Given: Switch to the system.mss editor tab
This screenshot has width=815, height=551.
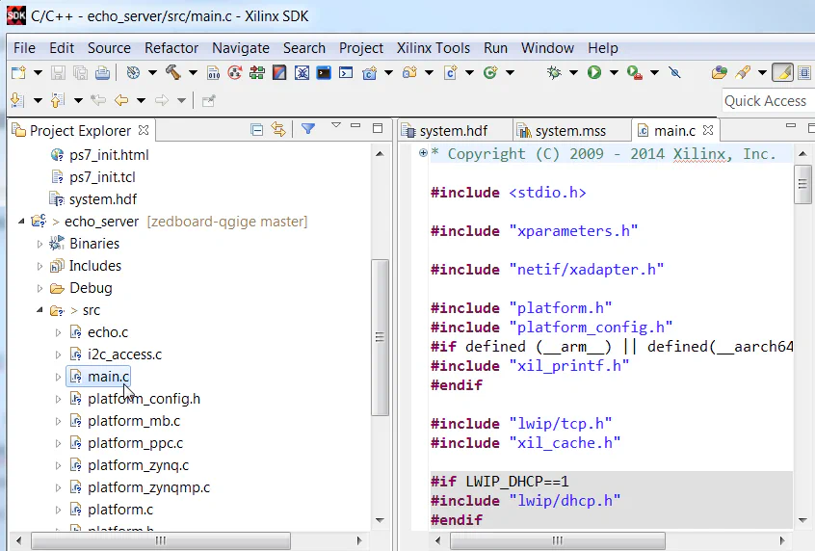Looking at the screenshot, I should pos(569,131).
